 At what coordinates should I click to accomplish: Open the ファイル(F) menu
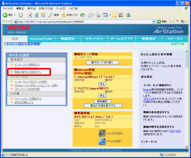(x=8, y=9)
